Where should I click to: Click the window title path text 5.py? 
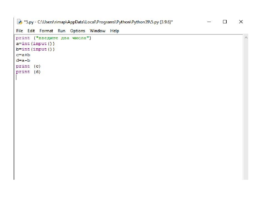[x=98, y=22]
